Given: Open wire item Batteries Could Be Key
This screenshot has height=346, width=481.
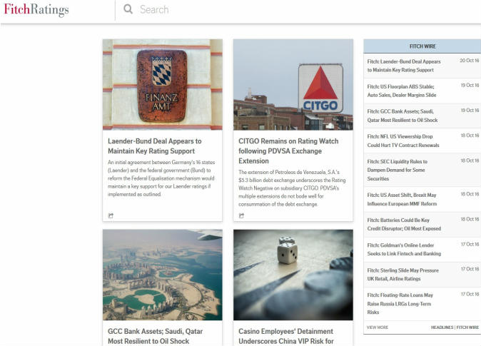Looking at the screenshot, I should pos(404,224).
